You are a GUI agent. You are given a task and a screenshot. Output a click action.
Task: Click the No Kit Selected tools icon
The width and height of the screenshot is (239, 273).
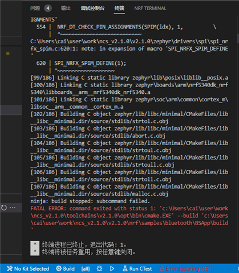[10, 268]
